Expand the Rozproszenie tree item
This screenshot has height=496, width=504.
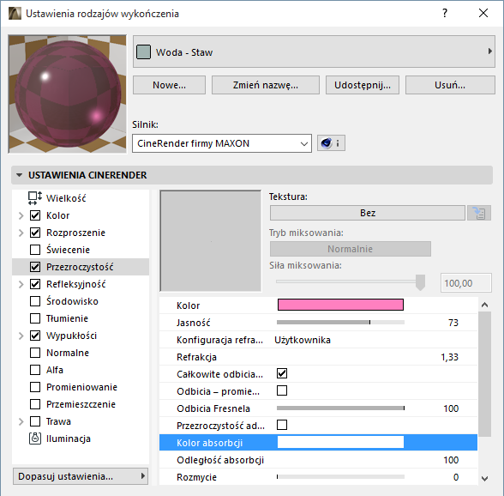tap(21, 233)
